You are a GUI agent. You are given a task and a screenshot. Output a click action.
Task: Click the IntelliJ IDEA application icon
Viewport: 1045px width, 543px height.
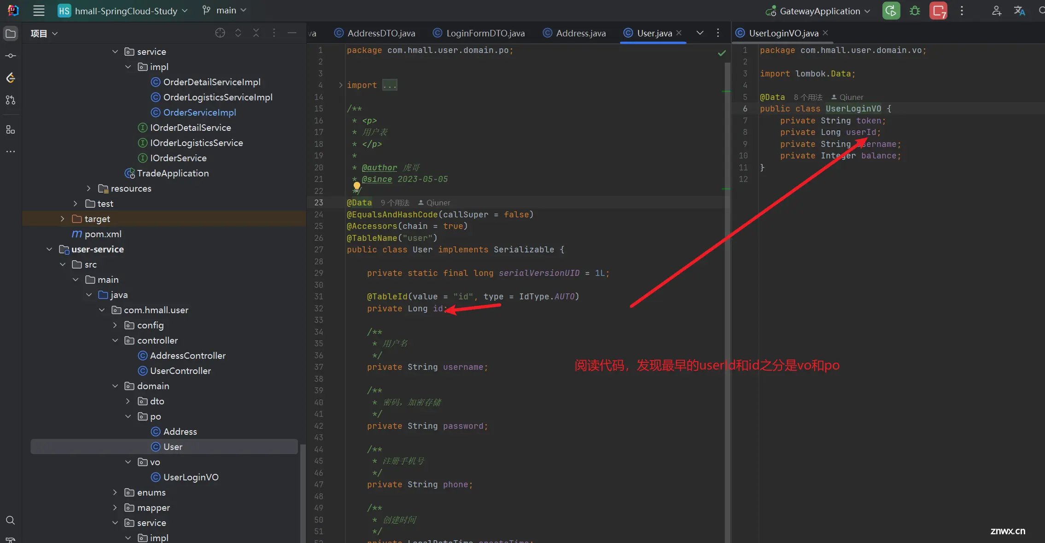[x=12, y=10]
